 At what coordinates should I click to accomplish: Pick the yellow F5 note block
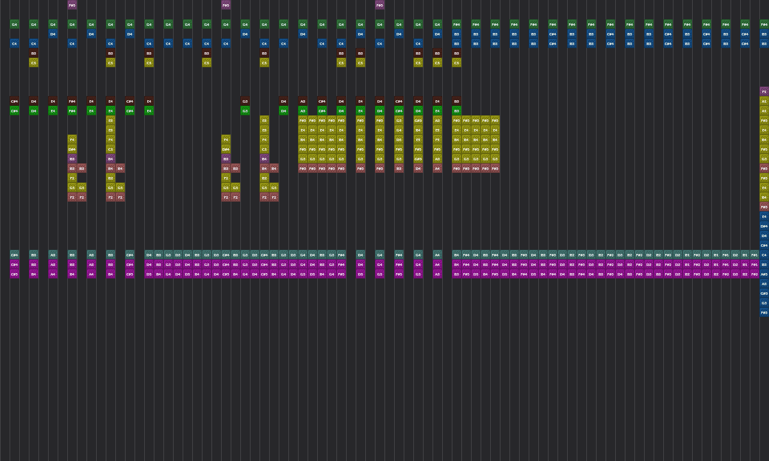click(437, 139)
